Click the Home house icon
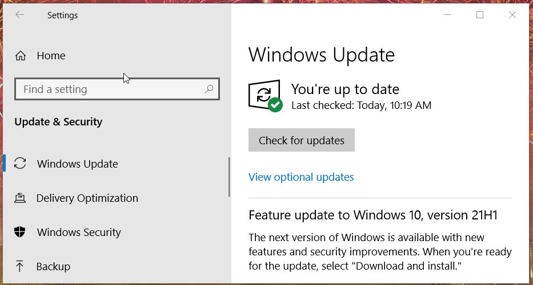 [21, 56]
